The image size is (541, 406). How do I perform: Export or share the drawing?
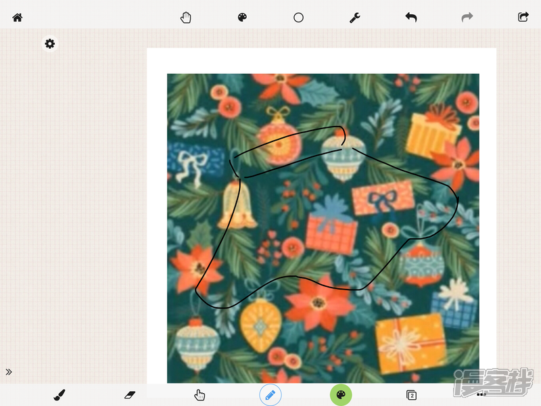(523, 18)
